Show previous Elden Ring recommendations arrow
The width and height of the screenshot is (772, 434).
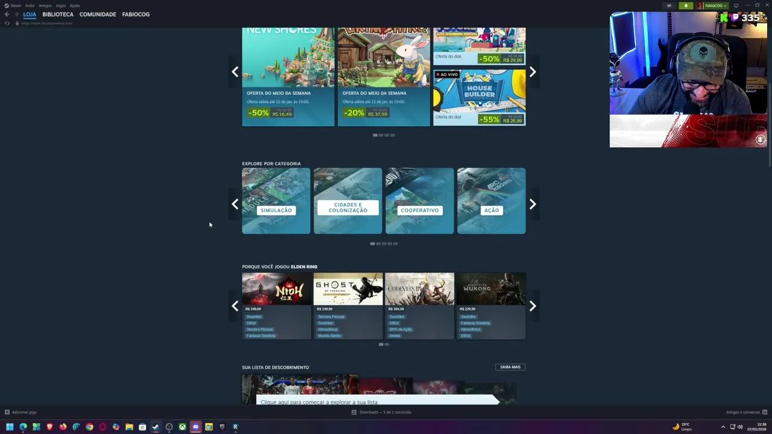pos(235,306)
